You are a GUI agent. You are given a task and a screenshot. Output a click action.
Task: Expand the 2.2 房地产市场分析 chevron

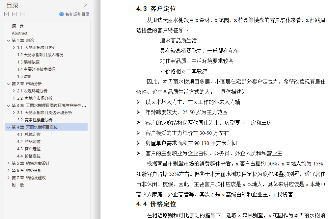(14, 98)
